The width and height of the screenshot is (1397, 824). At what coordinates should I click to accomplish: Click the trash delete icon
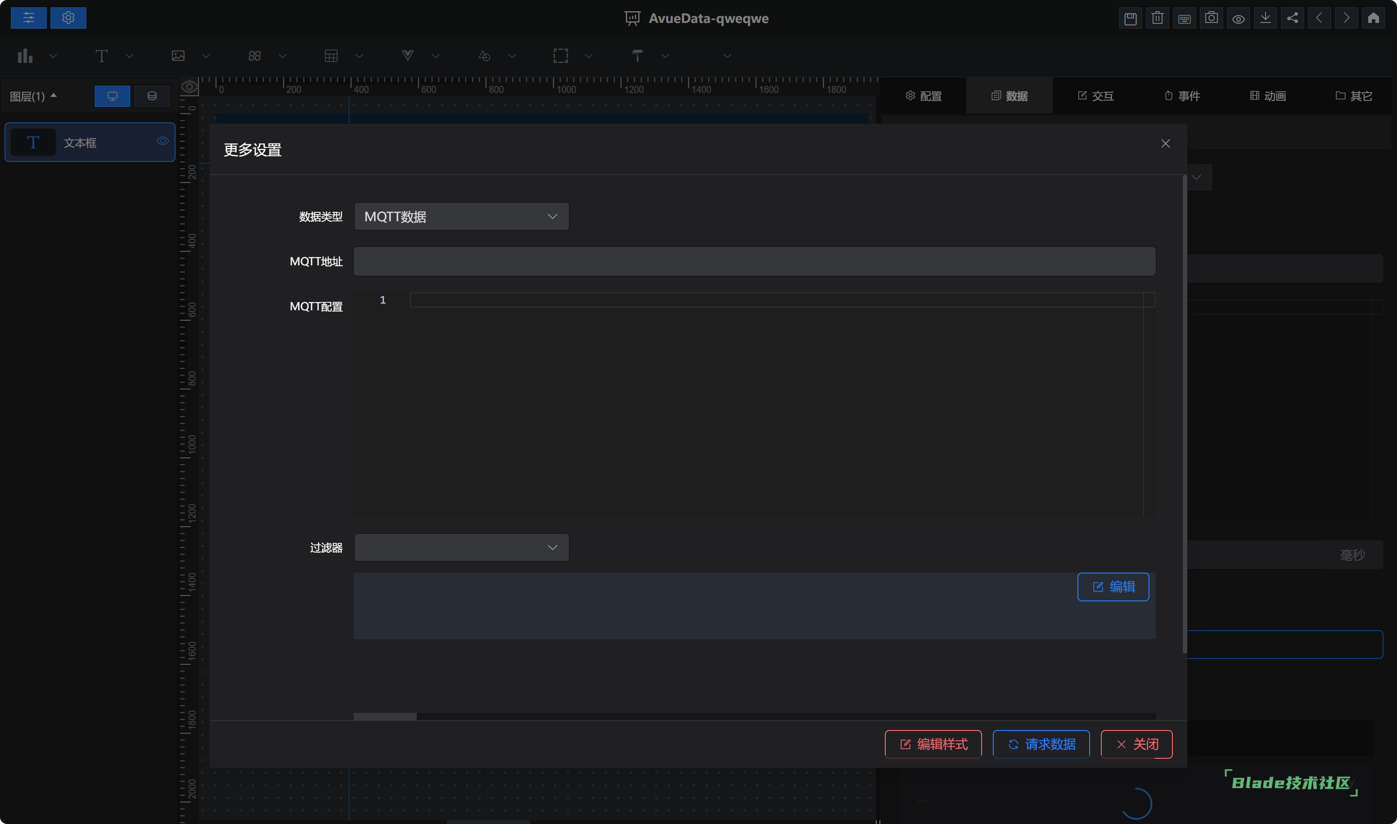click(1158, 18)
